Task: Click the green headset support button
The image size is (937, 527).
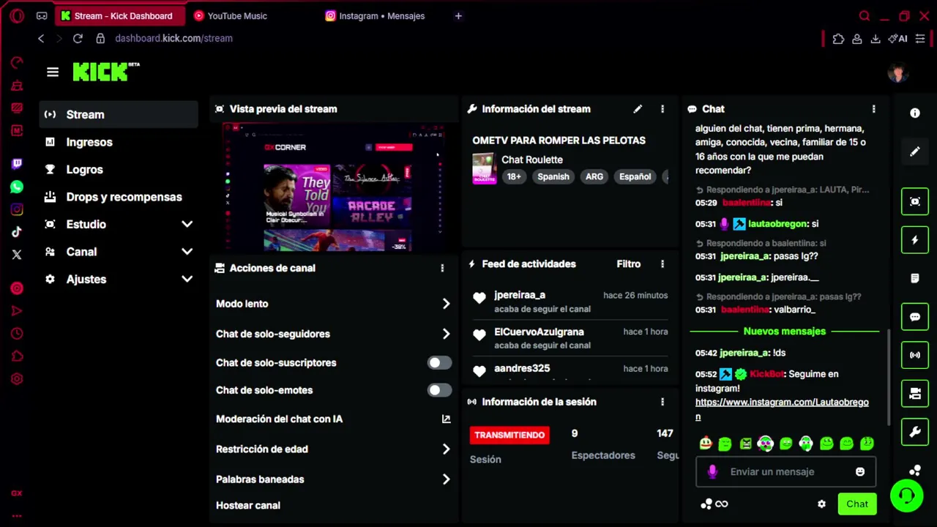Action: click(x=907, y=496)
